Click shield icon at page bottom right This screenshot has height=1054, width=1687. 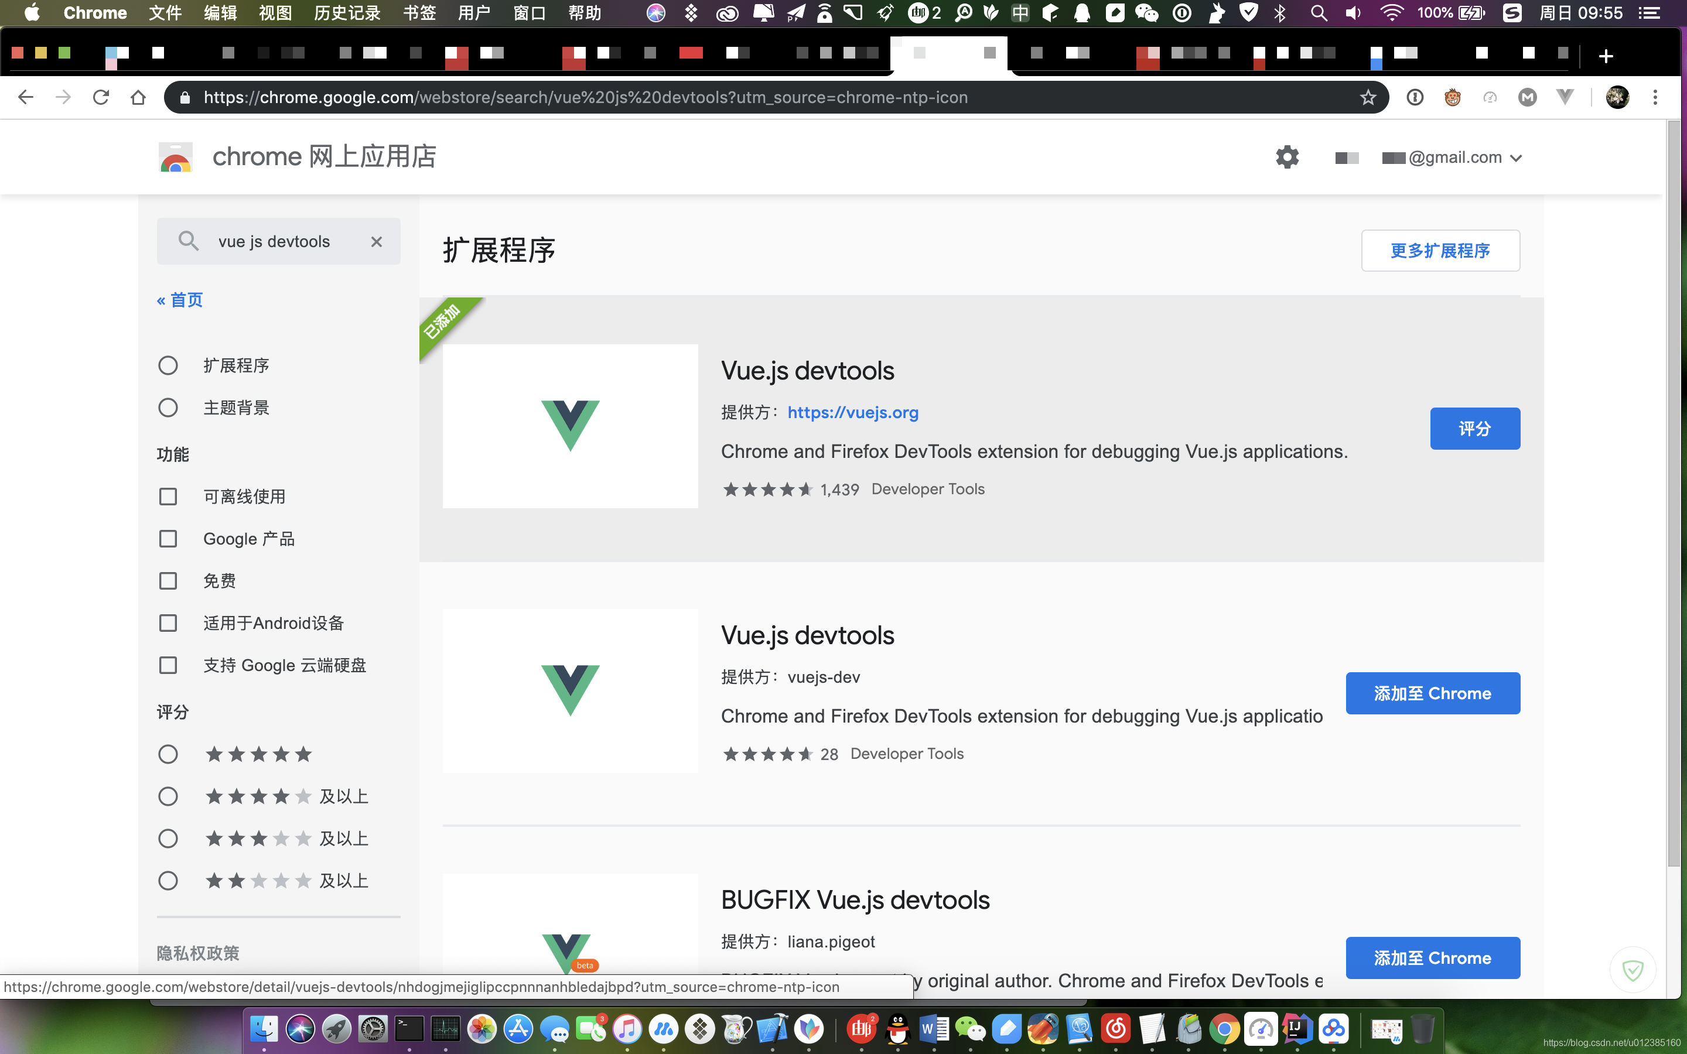pos(1633,970)
